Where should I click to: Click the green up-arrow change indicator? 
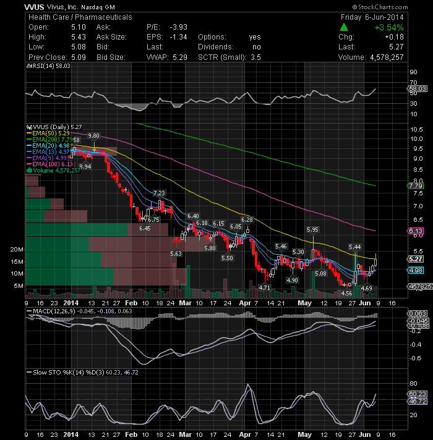(x=344, y=27)
